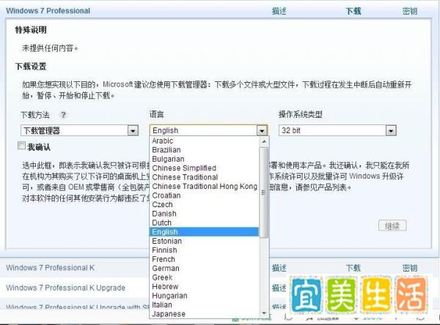Select Hungarian in the language list
Image resolution: width=440 pixels, height=325 pixels.
(x=204, y=296)
